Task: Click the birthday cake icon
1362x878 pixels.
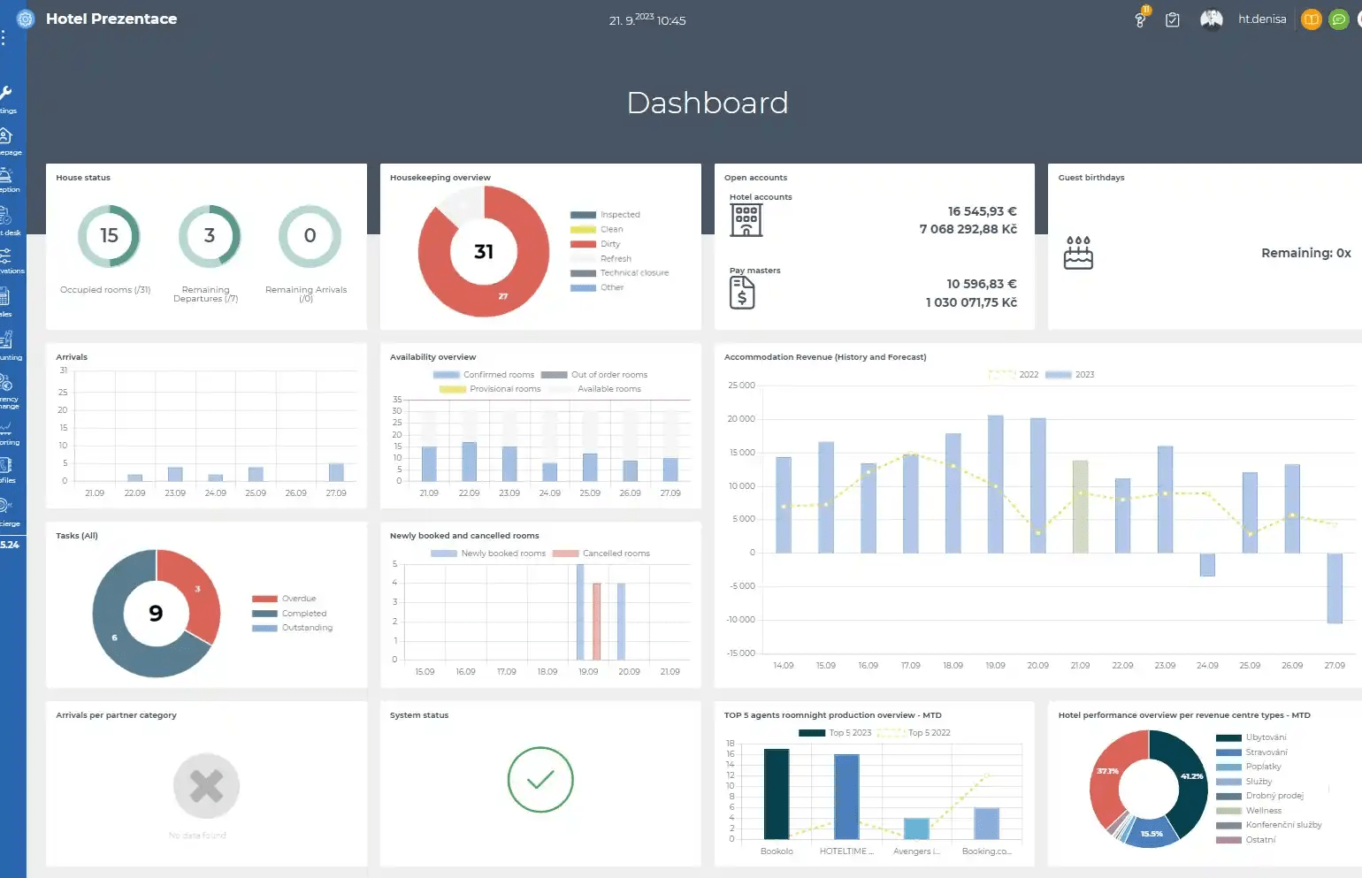Action: (1078, 253)
